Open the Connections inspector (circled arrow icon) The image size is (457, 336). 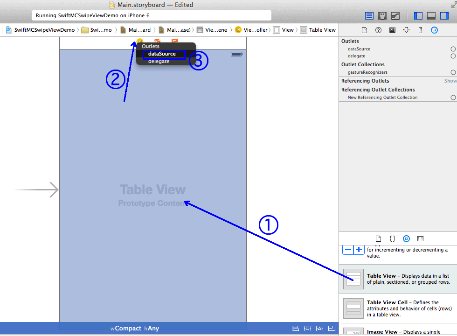(x=434, y=30)
